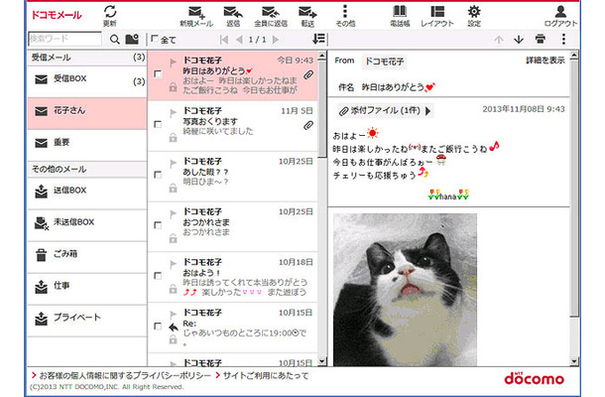This screenshot has height=397, width=605.
Task: Toggle flag on あした暇？？ mail
Action: point(173,164)
